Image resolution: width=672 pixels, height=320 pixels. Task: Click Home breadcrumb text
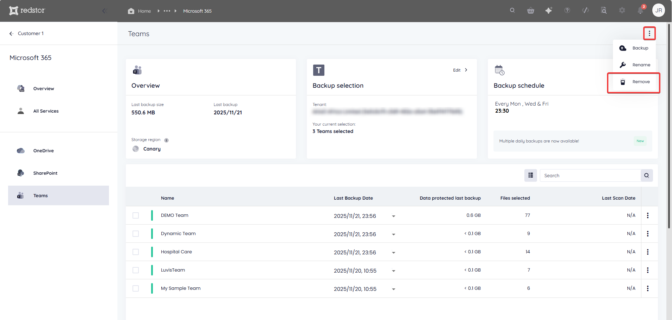tap(144, 11)
